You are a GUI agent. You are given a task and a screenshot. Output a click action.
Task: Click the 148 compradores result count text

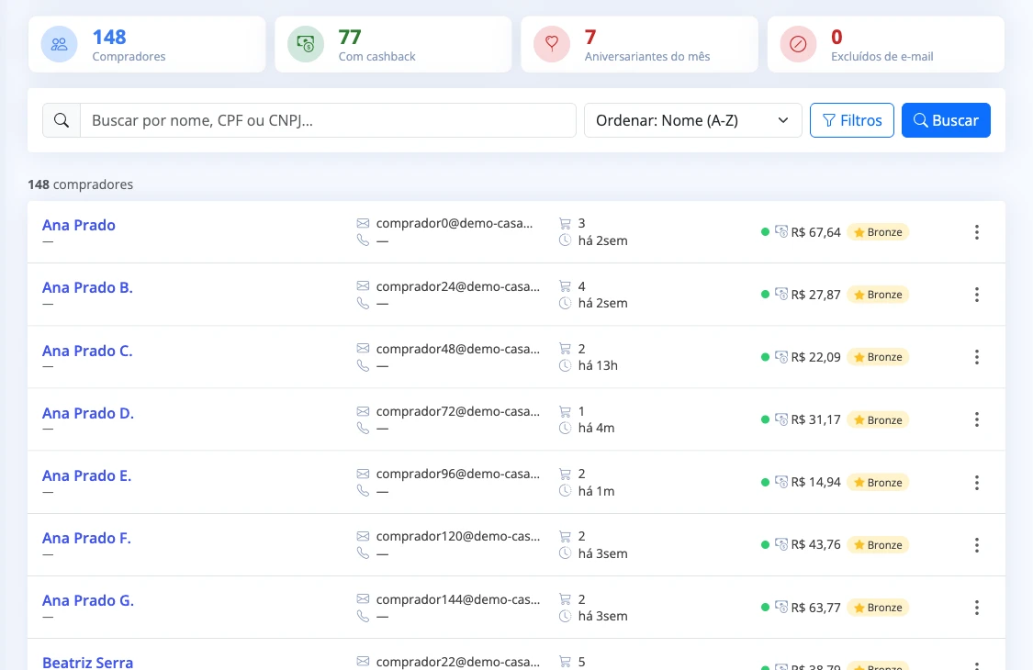tap(81, 184)
